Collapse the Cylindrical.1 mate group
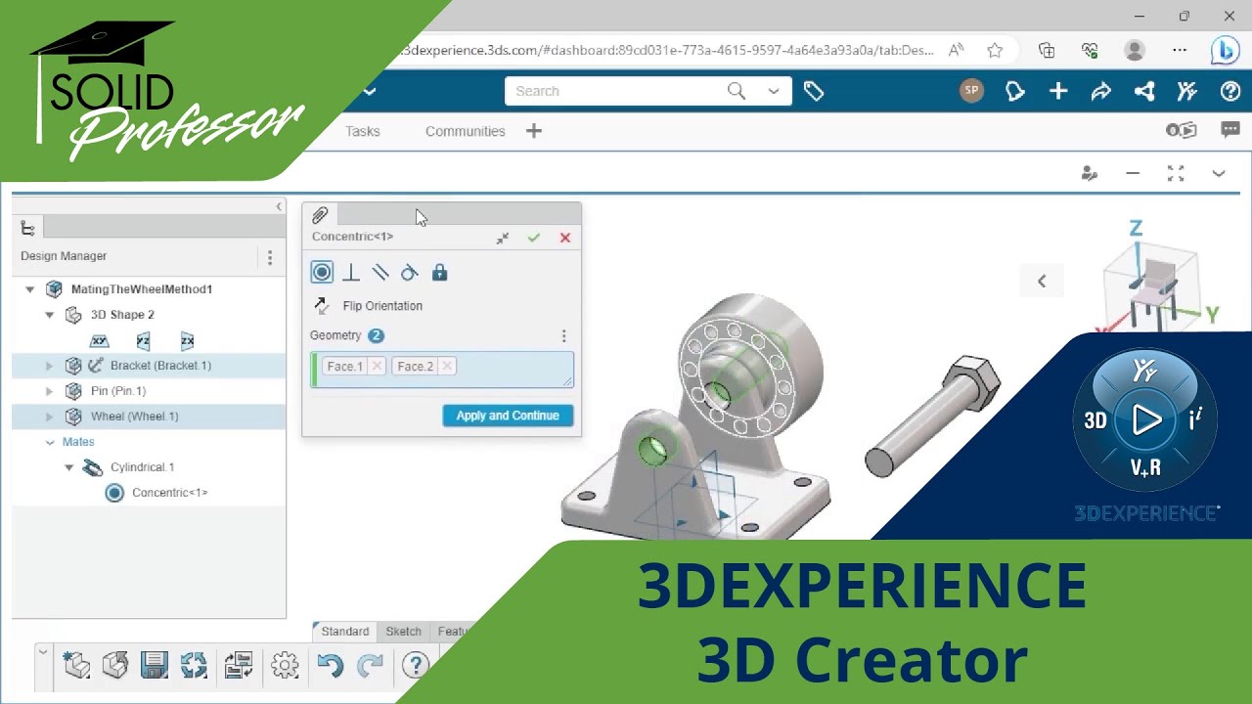 point(68,467)
